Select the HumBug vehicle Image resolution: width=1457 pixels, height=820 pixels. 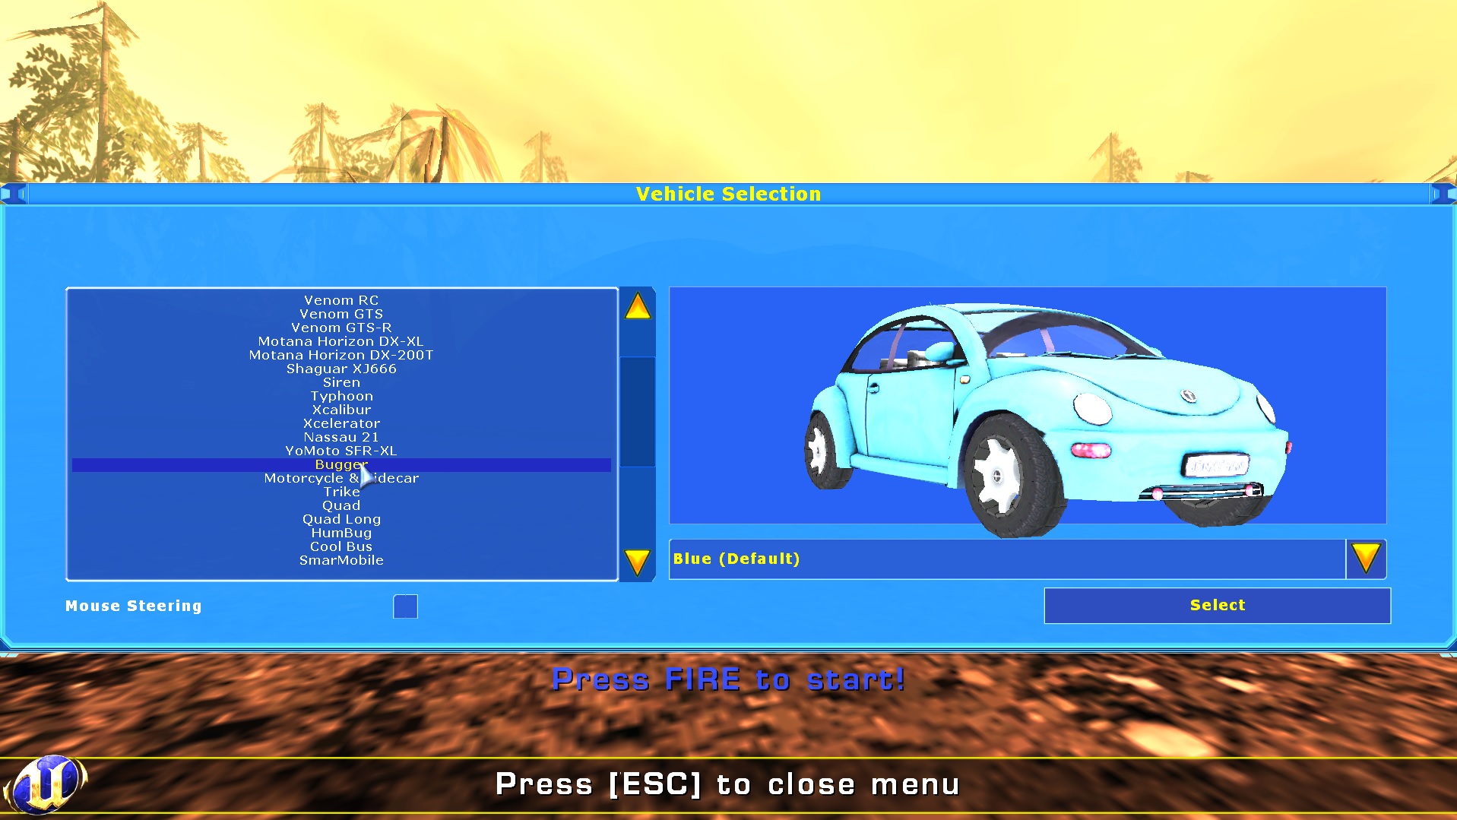pyautogui.click(x=341, y=533)
